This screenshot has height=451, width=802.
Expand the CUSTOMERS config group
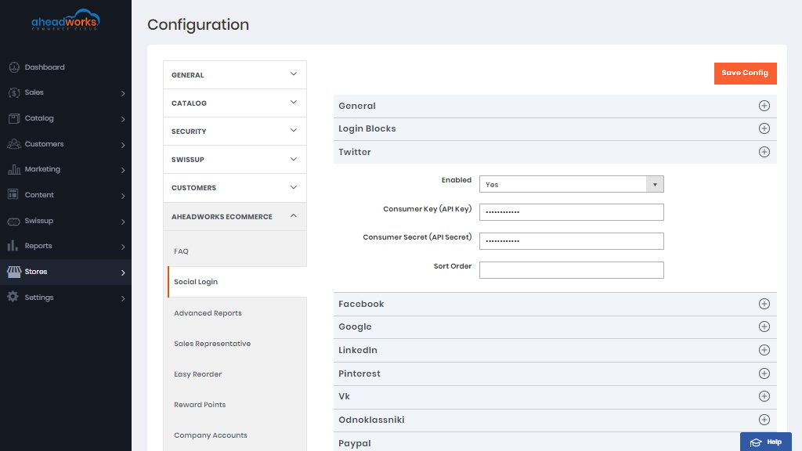pyautogui.click(x=235, y=188)
